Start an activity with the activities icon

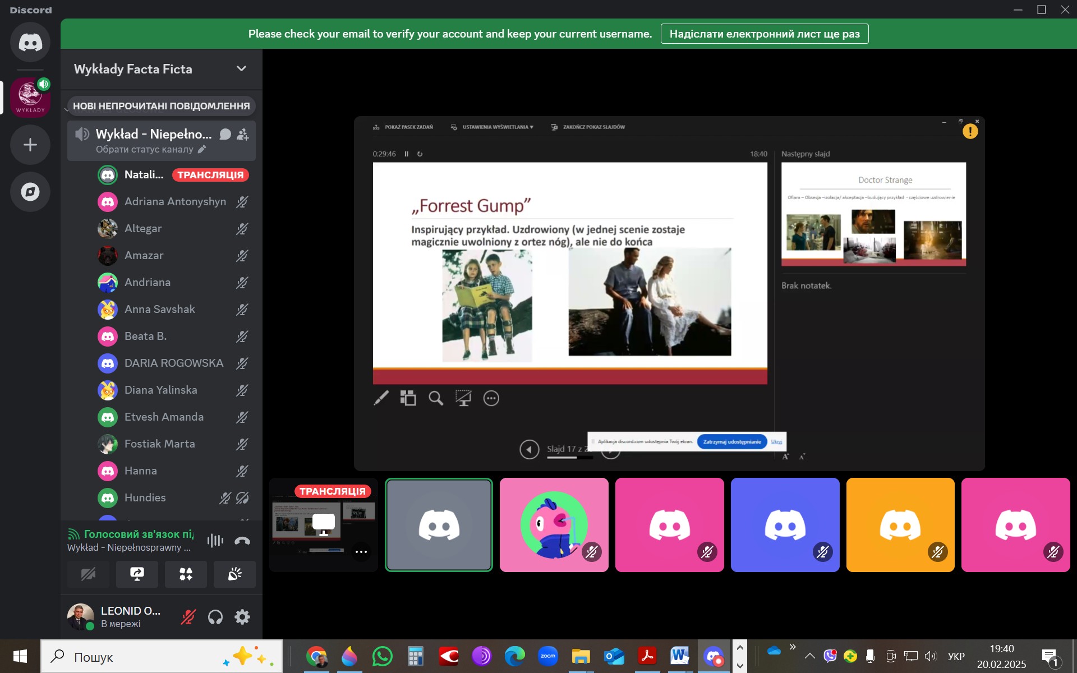186,574
